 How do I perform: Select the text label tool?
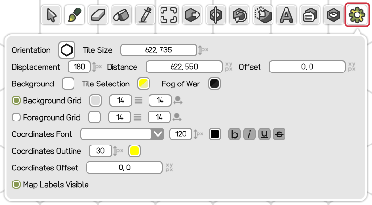(x=286, y=15)
